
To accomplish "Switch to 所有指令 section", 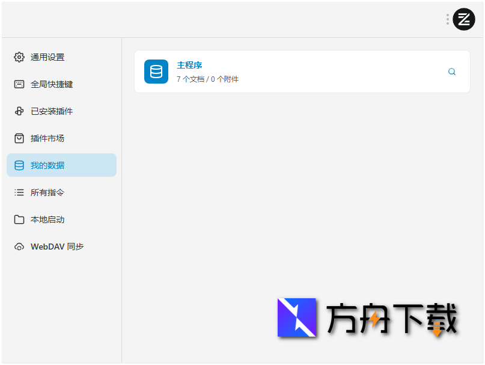I will coord(49,192).
